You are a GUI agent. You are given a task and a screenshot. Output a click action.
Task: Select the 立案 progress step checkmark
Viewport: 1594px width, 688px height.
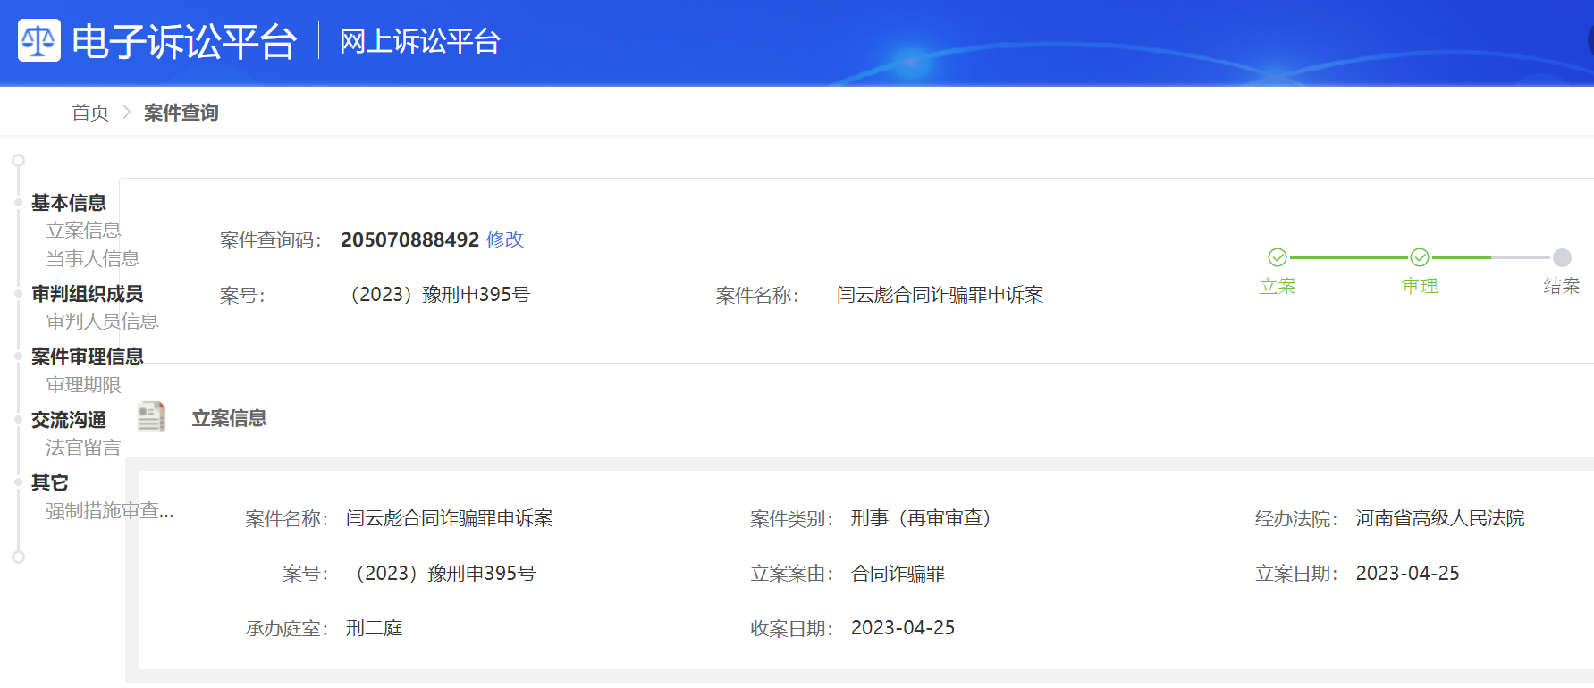coord(1278,257)
